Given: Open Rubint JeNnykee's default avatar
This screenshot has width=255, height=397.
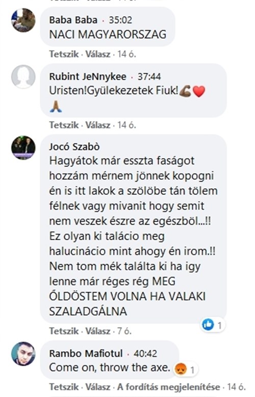Looking at the screenshot, I should pyautogui.click(x=23, y=77).
